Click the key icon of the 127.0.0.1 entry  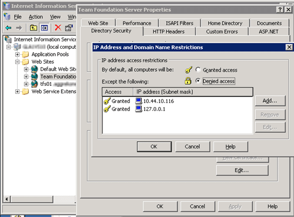click(107, 109)
